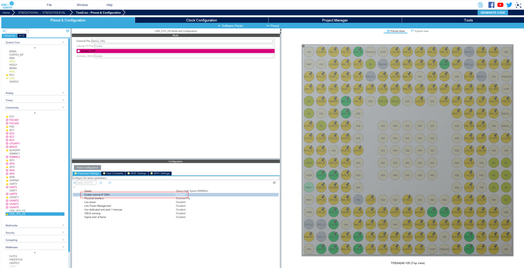
Task: Click the info icon in configuration panel
Action: (x=274, y=183)
